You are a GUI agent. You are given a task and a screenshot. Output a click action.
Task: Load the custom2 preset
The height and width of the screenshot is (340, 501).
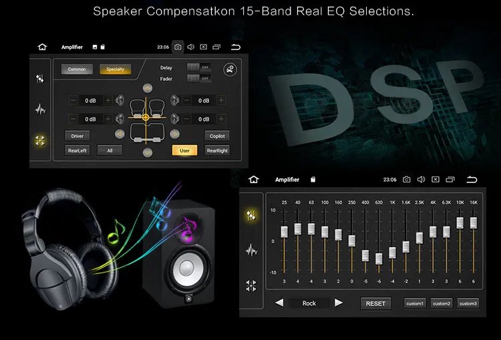pyautogui.click(x=442, y=303)
